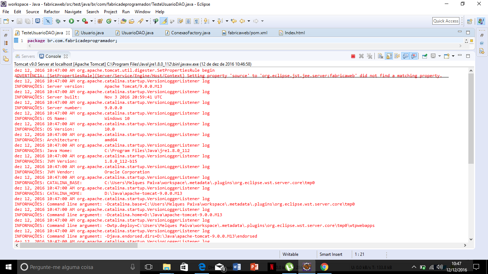The width and height of the screenshot is (488, 274).
Task: Click the Clear Console icon
Action: point(380,56)
